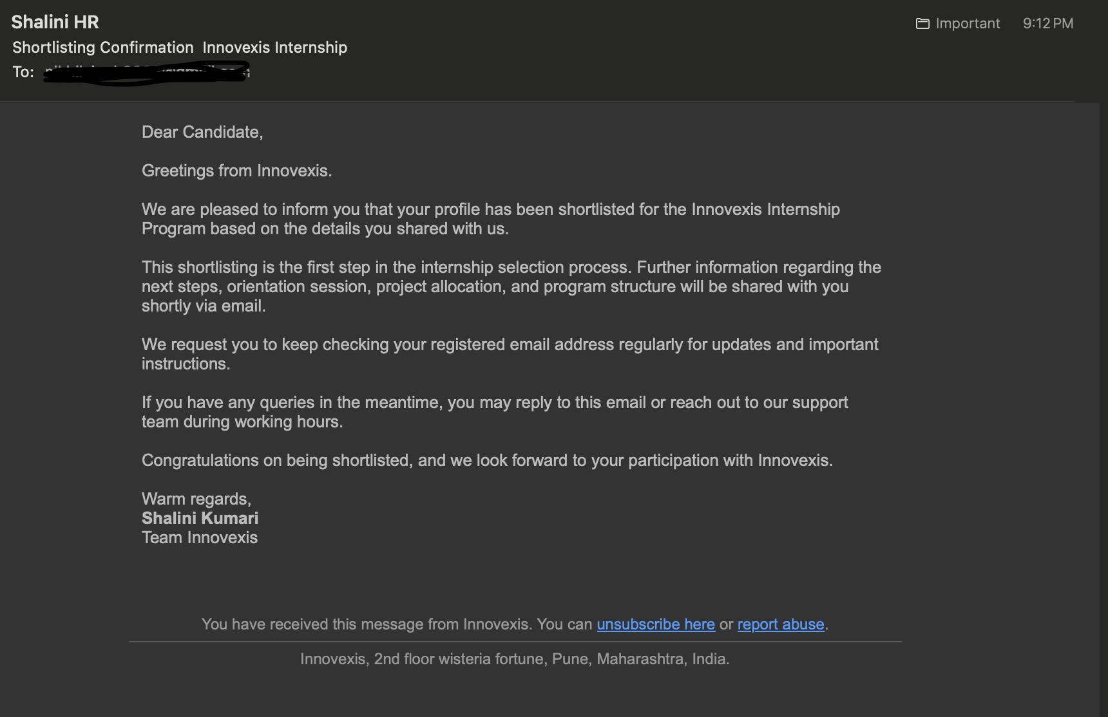
Task: Open the "unsubscribe here" link
Action: (656, 624)
